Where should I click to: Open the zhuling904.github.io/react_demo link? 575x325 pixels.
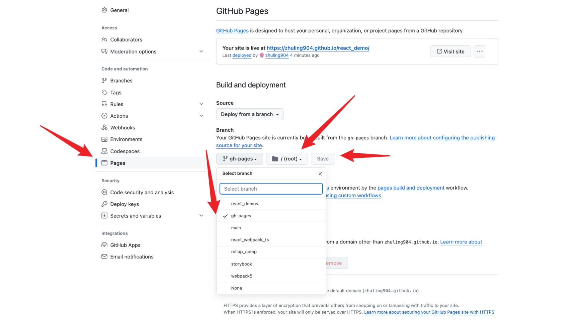coord(318,48)
